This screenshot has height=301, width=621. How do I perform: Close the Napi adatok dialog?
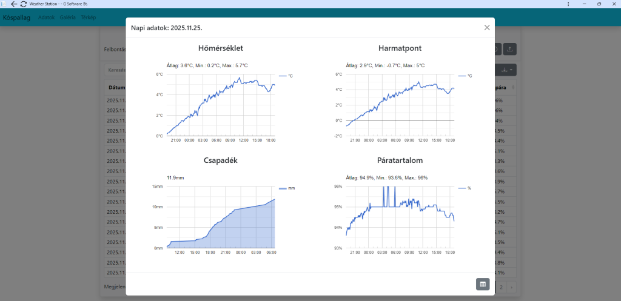click(x=486, y=27)
